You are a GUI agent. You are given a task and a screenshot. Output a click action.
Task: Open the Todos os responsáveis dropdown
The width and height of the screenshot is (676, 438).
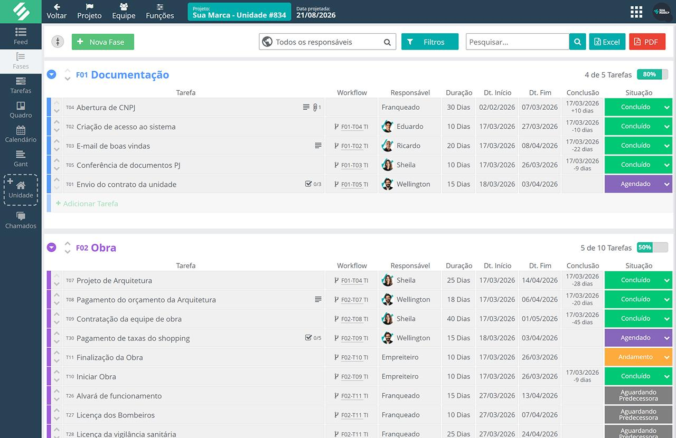[327, 42]
